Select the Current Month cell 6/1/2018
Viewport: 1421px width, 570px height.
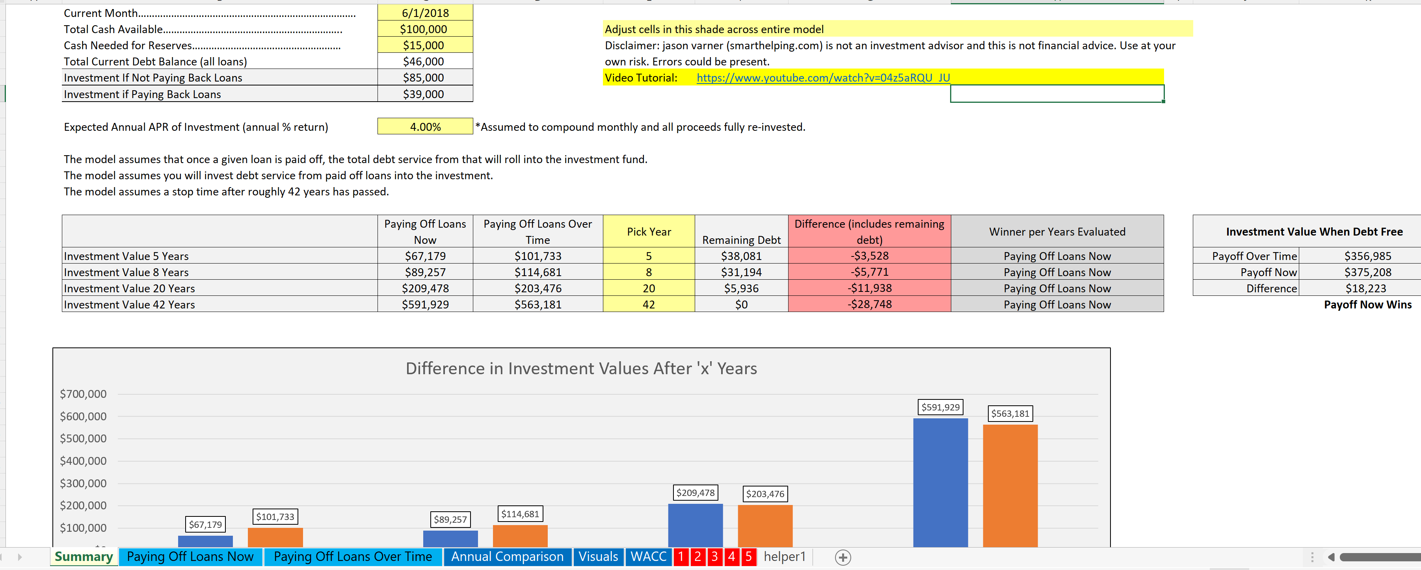(425, 13)
